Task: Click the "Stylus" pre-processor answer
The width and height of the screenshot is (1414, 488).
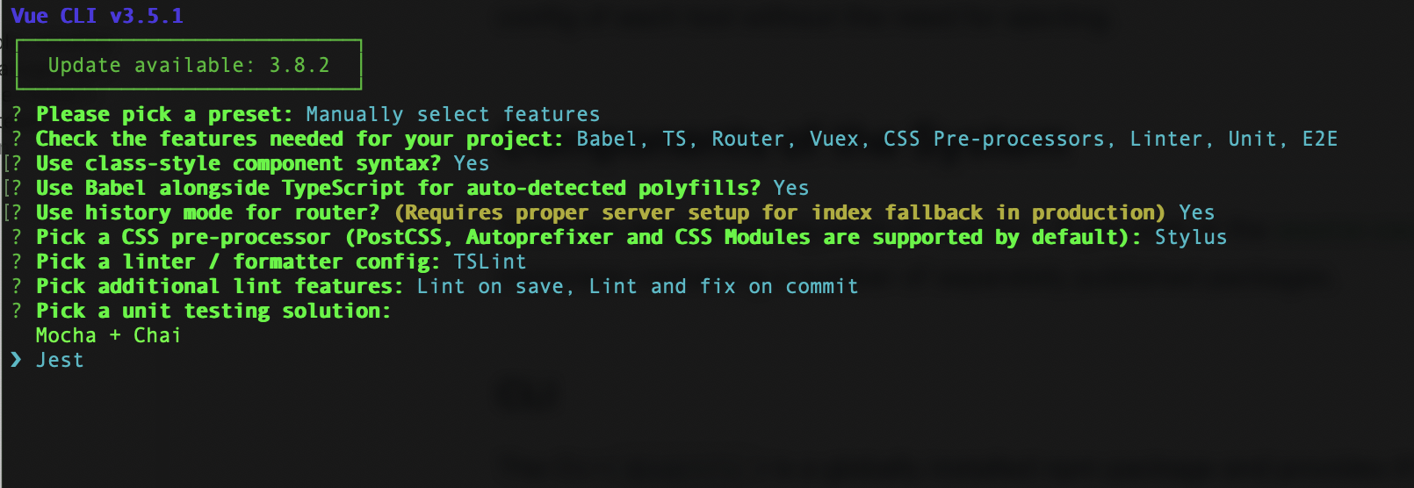Action: click(1190, 238)
